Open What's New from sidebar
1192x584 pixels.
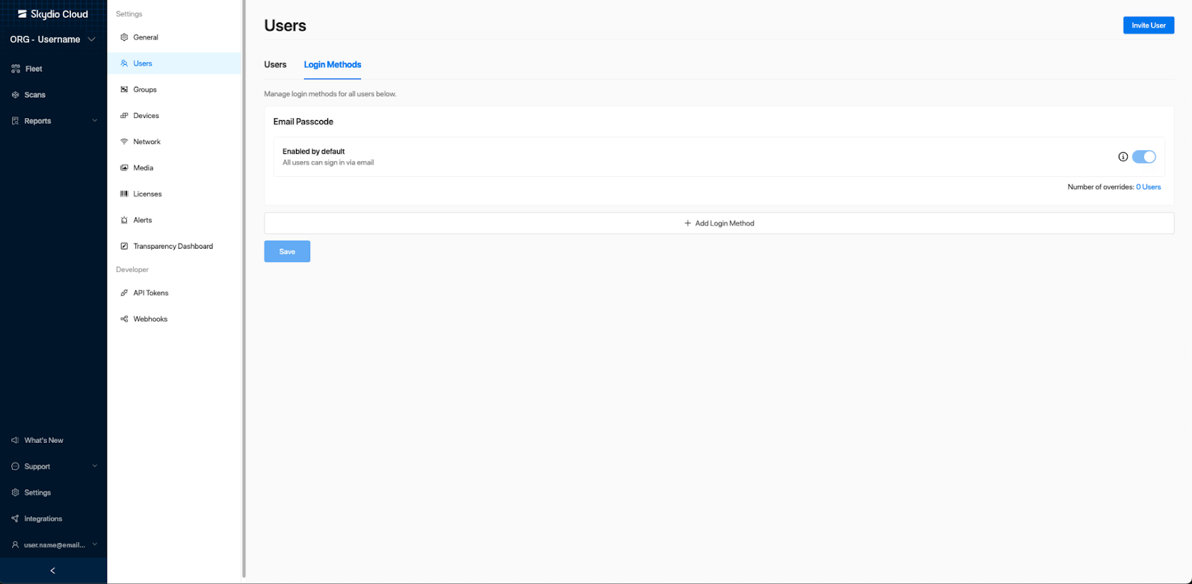click(x=53, y=441)
